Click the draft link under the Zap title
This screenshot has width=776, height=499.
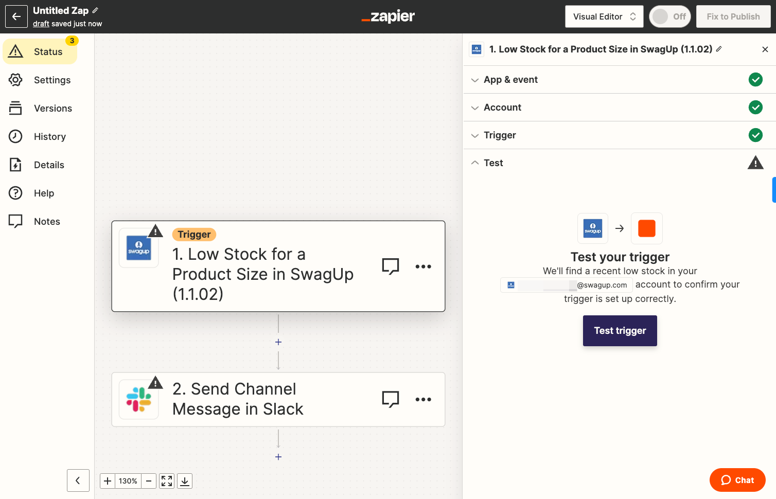pyautogui.click(x=41, y=24)
